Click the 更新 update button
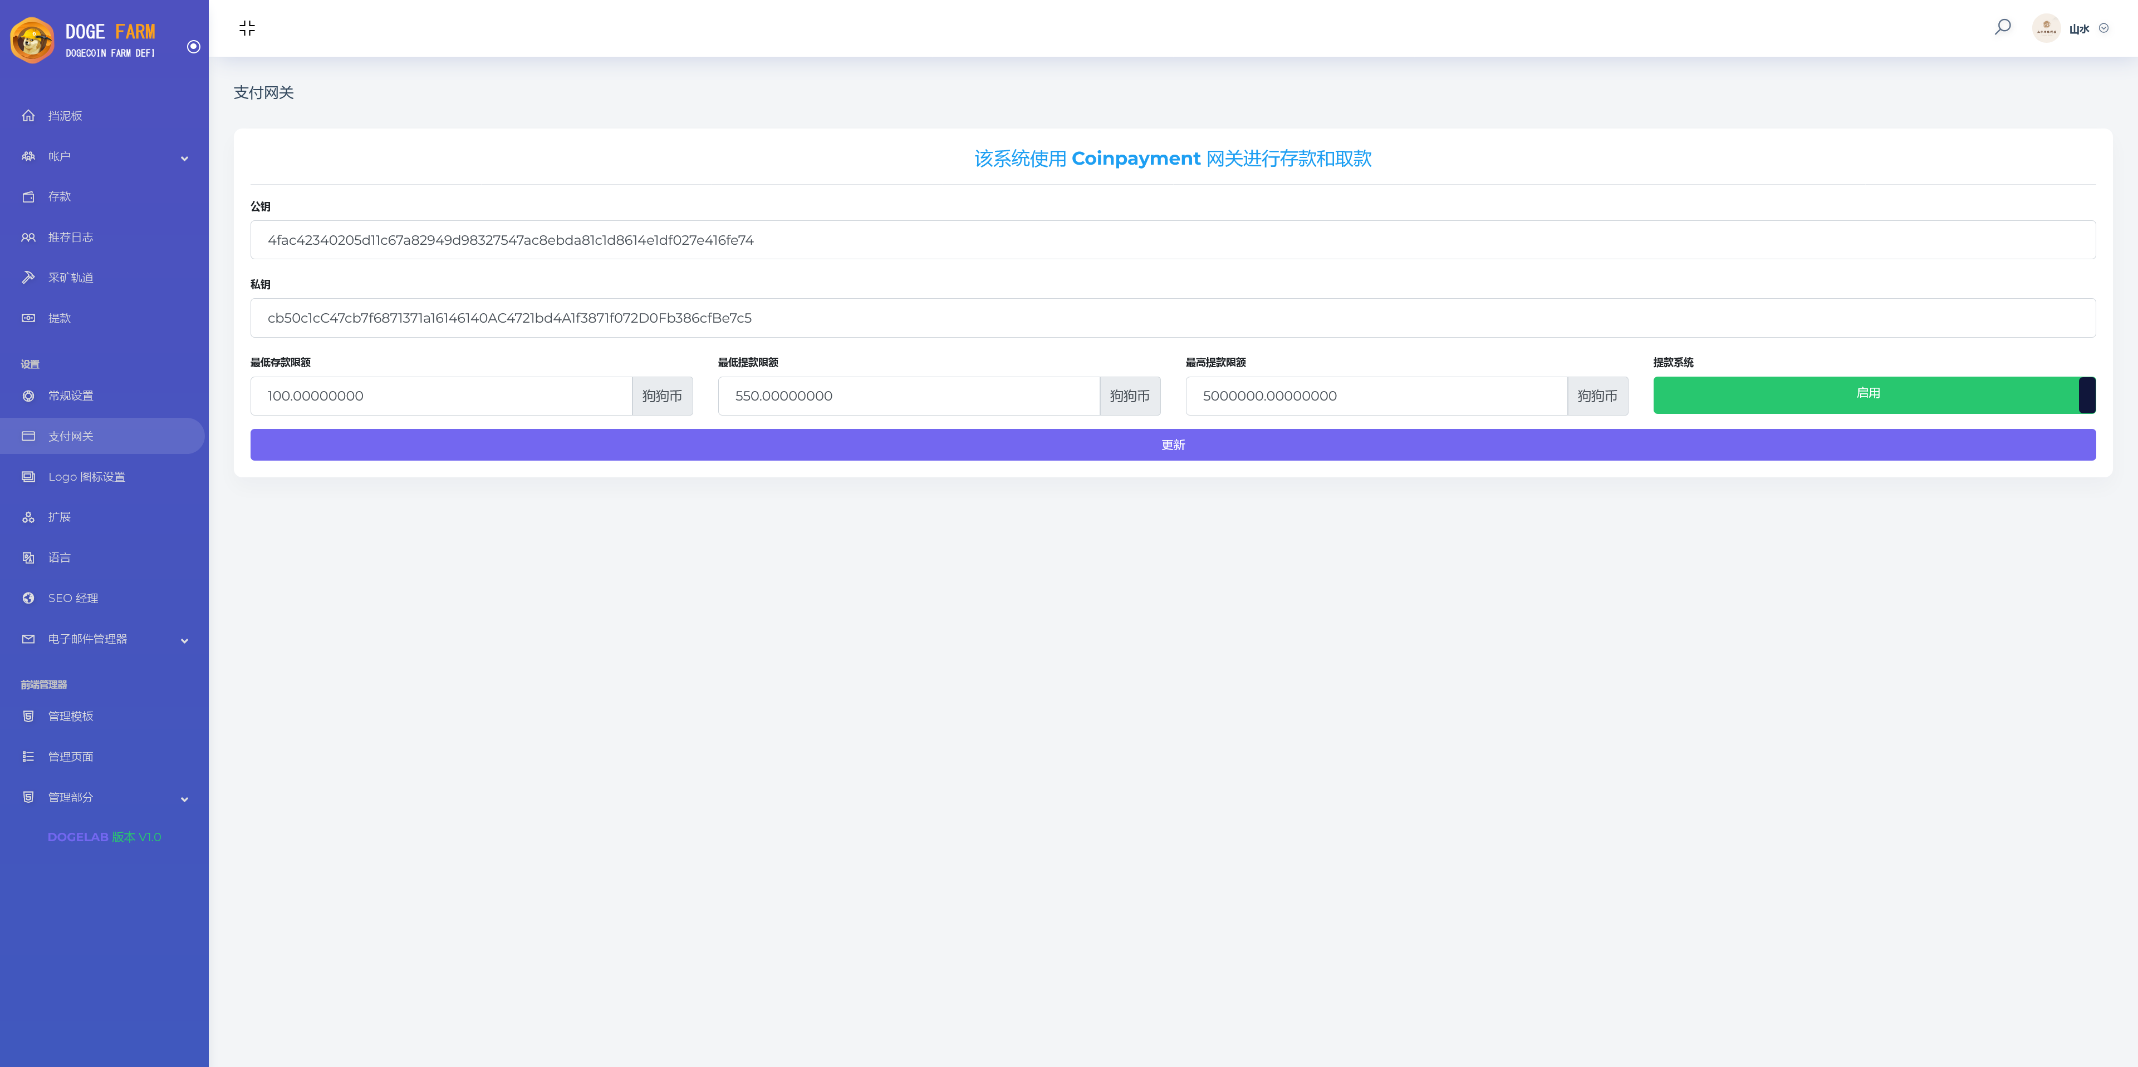 point(1173,444)
